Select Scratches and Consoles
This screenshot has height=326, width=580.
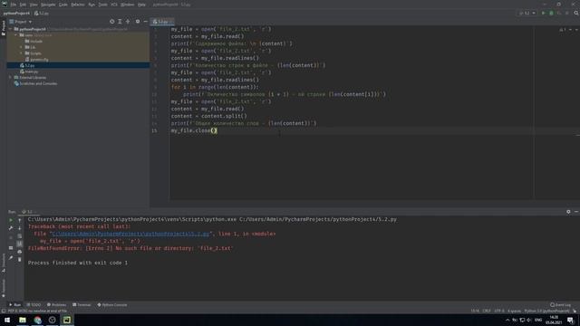pyautogui.click(x=35, y=83)
